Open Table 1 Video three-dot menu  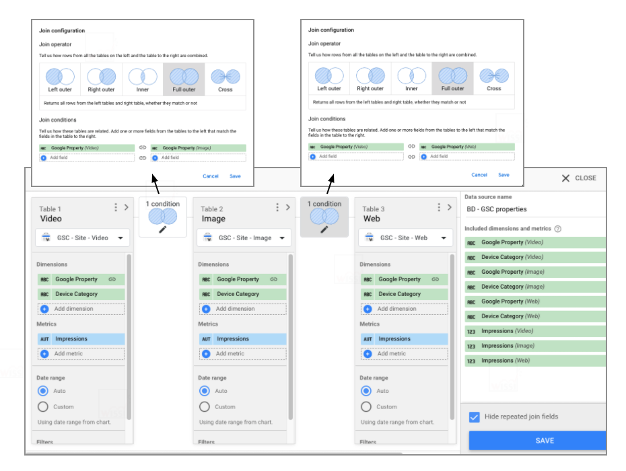116,207
